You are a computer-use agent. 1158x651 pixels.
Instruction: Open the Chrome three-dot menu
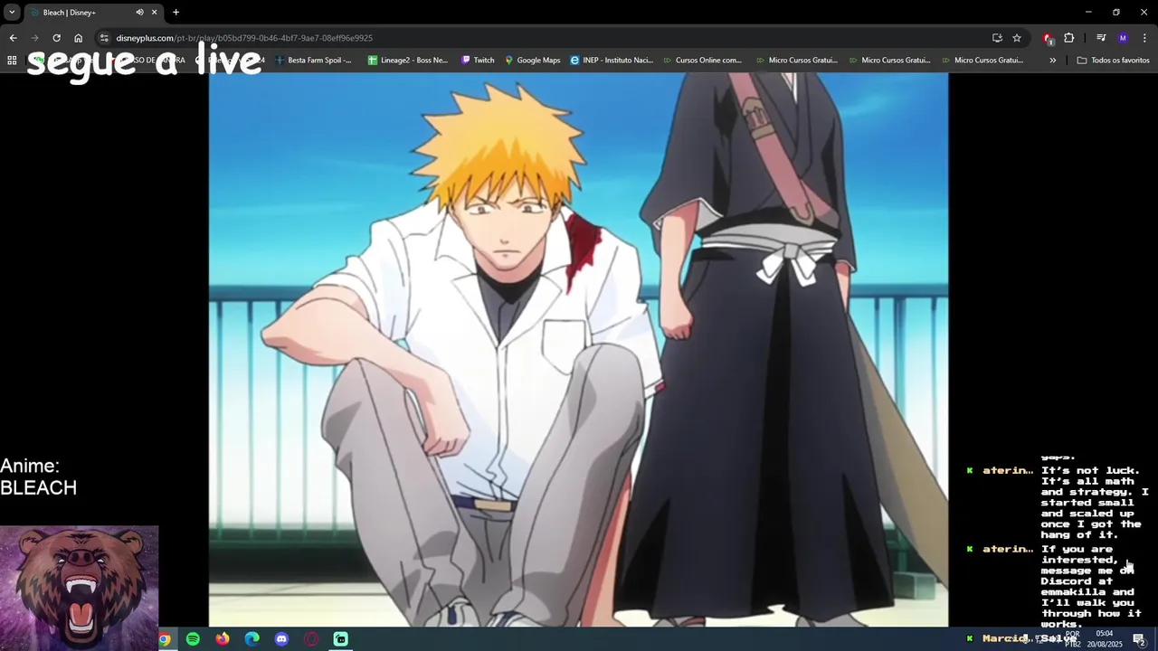[1144, 38]
